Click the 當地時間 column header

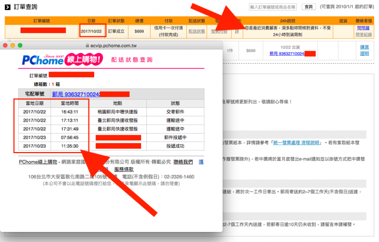point(69,103)
